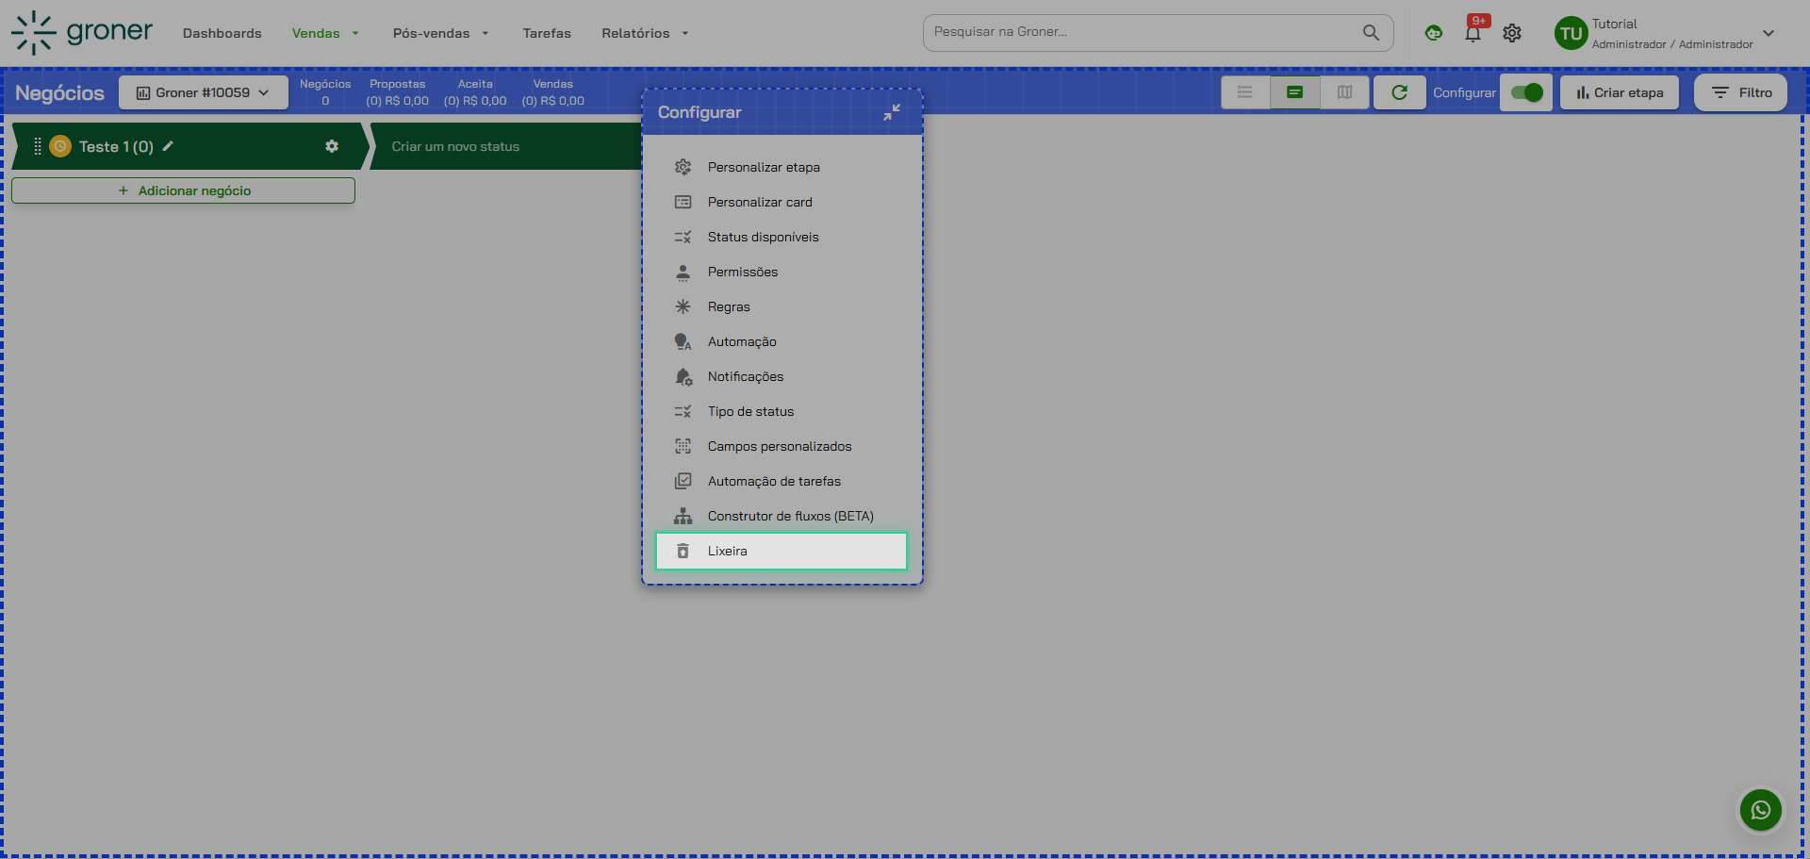
Task: Click the Pesquisar na Groner search field
Action: (x=1143, y=32)
